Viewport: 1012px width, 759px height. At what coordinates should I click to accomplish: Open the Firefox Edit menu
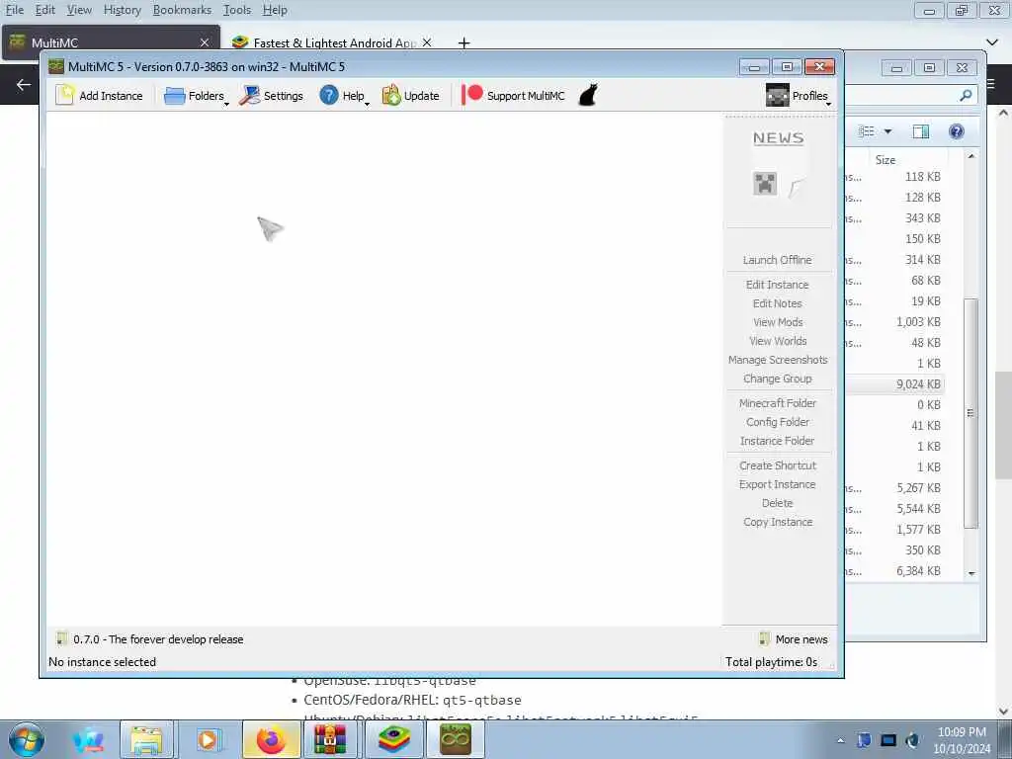tap(44, 10)
